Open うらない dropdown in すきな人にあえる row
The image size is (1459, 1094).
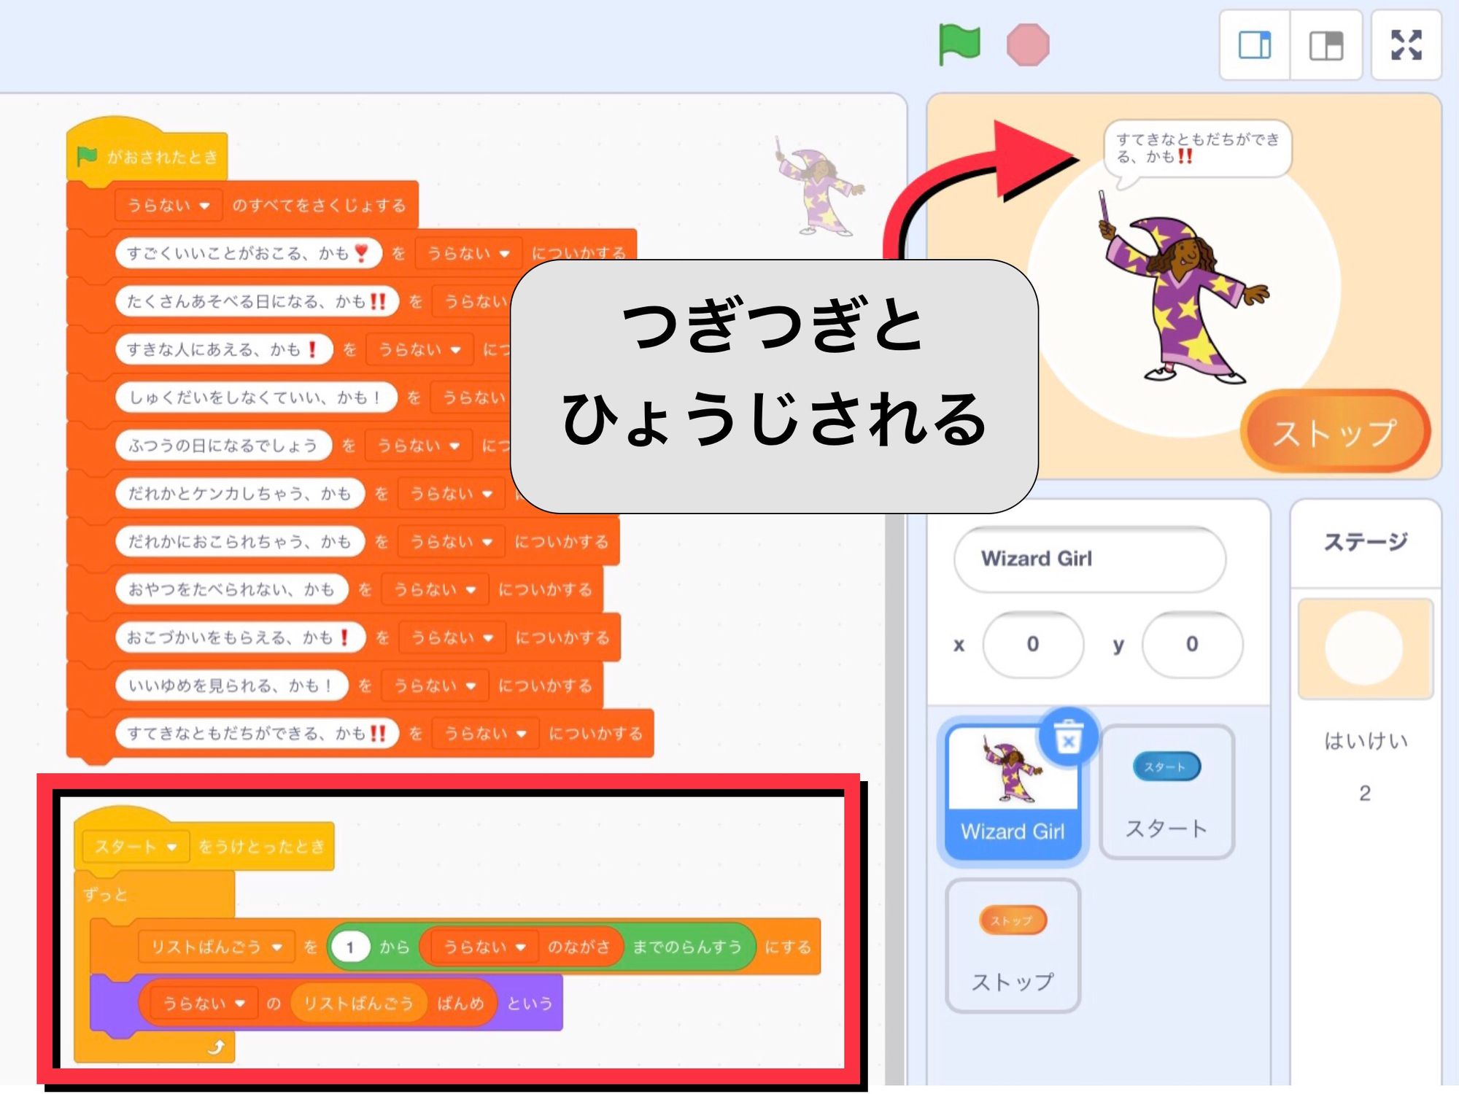coord(419,349)
